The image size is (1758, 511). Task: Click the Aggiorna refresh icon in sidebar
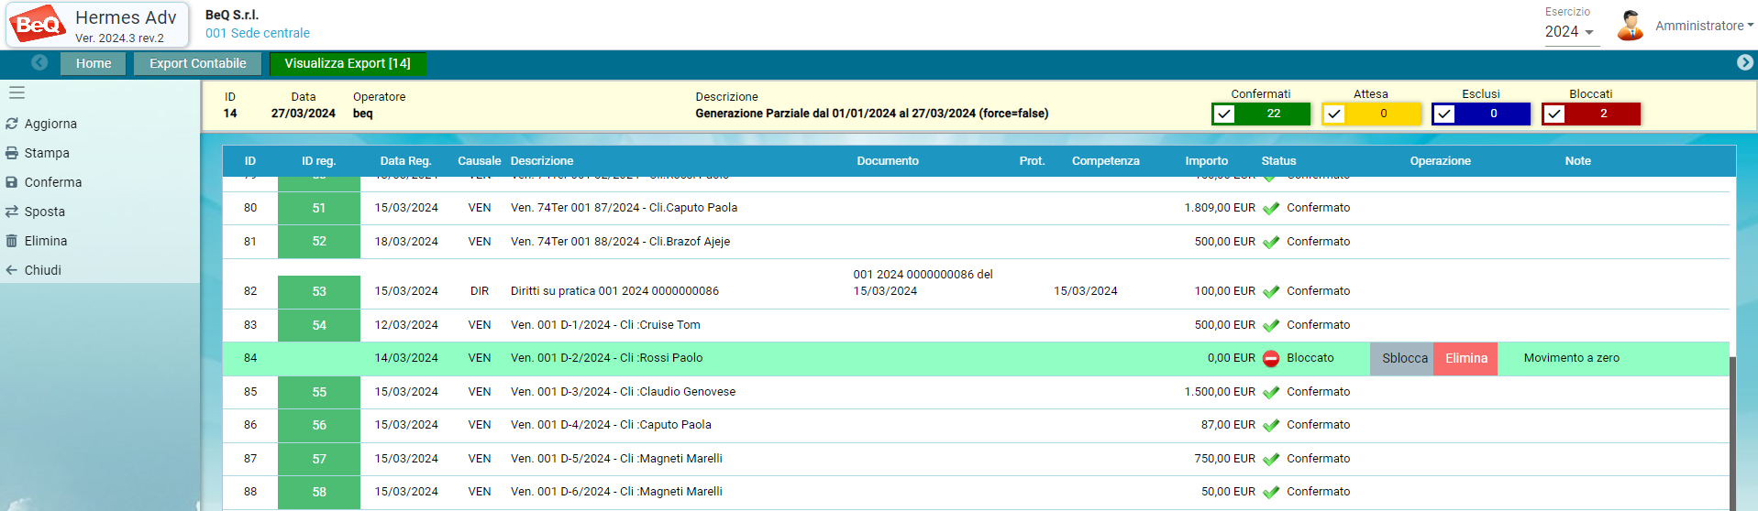tap(12, 124)
